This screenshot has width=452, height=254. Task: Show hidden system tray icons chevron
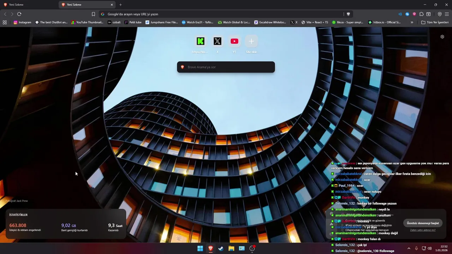pos(409,248)
